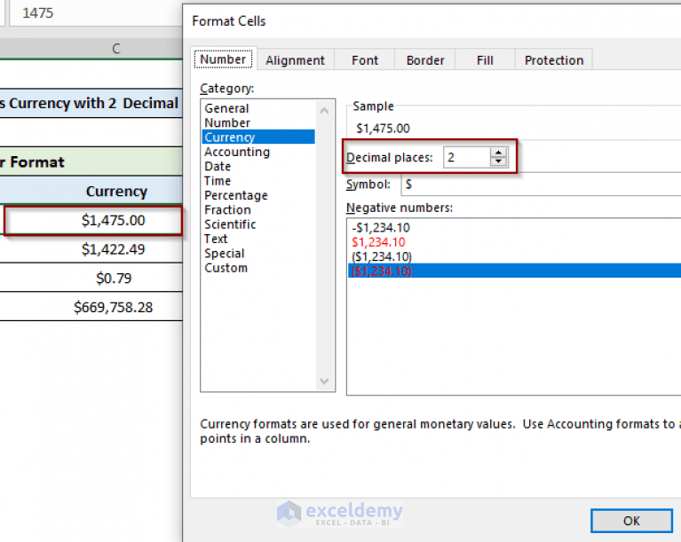Pick the Percentage category
This screenshot has width=681, height=542.
pyautogui.click(x=258, y=195)
